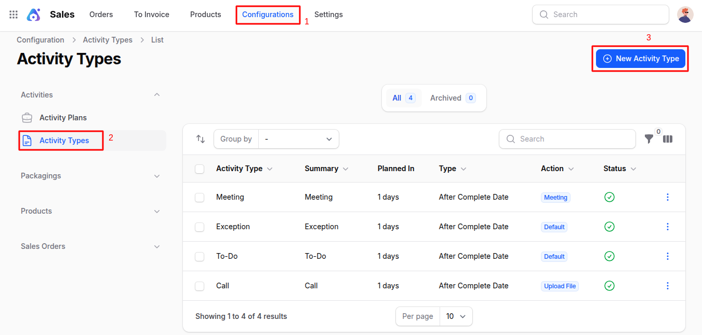Viewport: 702px width, 335px height.
Task: Switch to the Archived tab
Action: [446, 97]
